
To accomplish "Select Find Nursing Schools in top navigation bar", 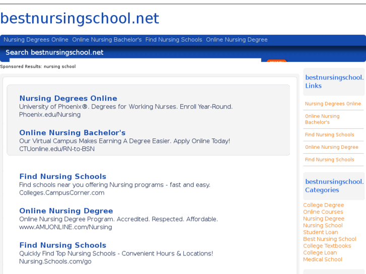I will pos(174,40).
